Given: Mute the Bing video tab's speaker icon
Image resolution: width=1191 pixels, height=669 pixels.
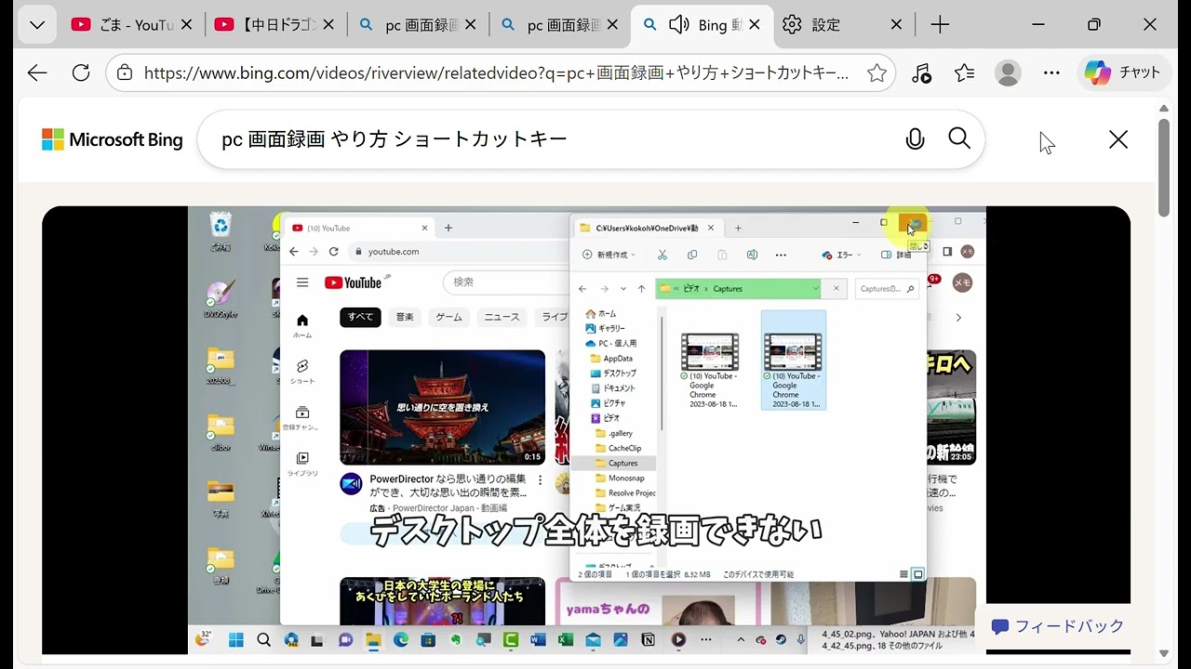Looking at the screenshot, I should [x=679, y=25].
